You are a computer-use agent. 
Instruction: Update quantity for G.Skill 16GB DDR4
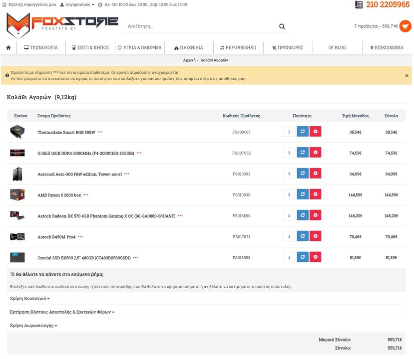click(x=303, y=153)
